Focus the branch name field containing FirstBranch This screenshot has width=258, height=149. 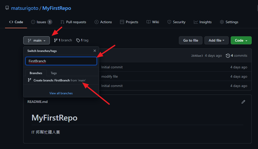coord(61,61)
